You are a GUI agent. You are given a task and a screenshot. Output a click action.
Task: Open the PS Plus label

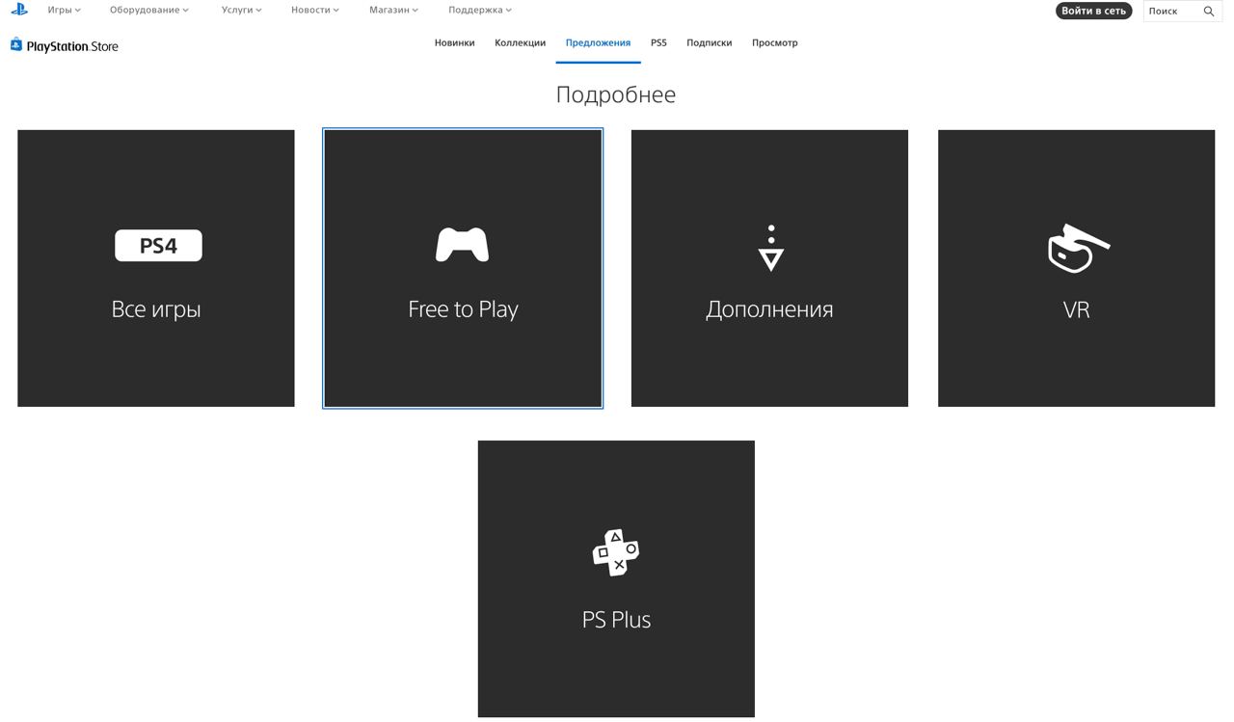(616, 620)
